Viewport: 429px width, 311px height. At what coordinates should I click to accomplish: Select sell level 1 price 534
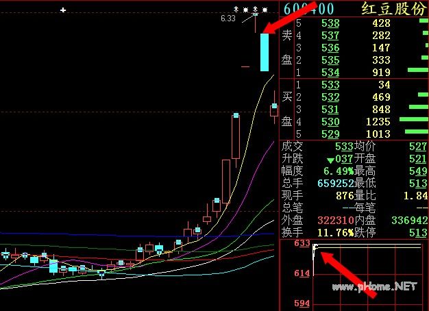[330, 73]
